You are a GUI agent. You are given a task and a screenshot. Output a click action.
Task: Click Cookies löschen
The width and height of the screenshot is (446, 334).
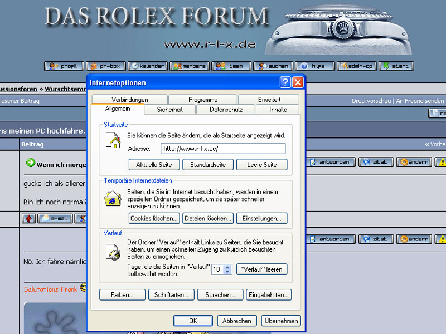pos(154,218)
